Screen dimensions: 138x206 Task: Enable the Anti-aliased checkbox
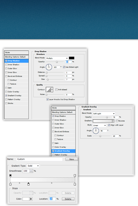[x=56, y=89]
